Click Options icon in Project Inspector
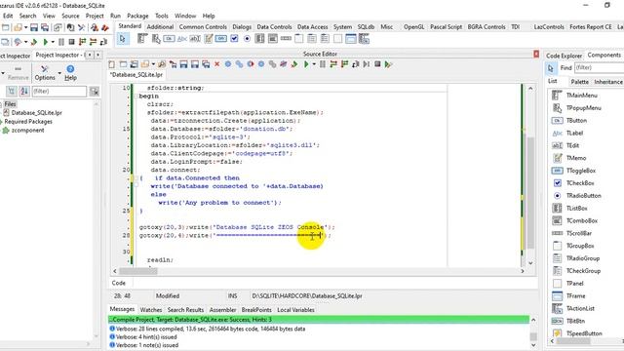624x351 pixels. tap(45, 73)
